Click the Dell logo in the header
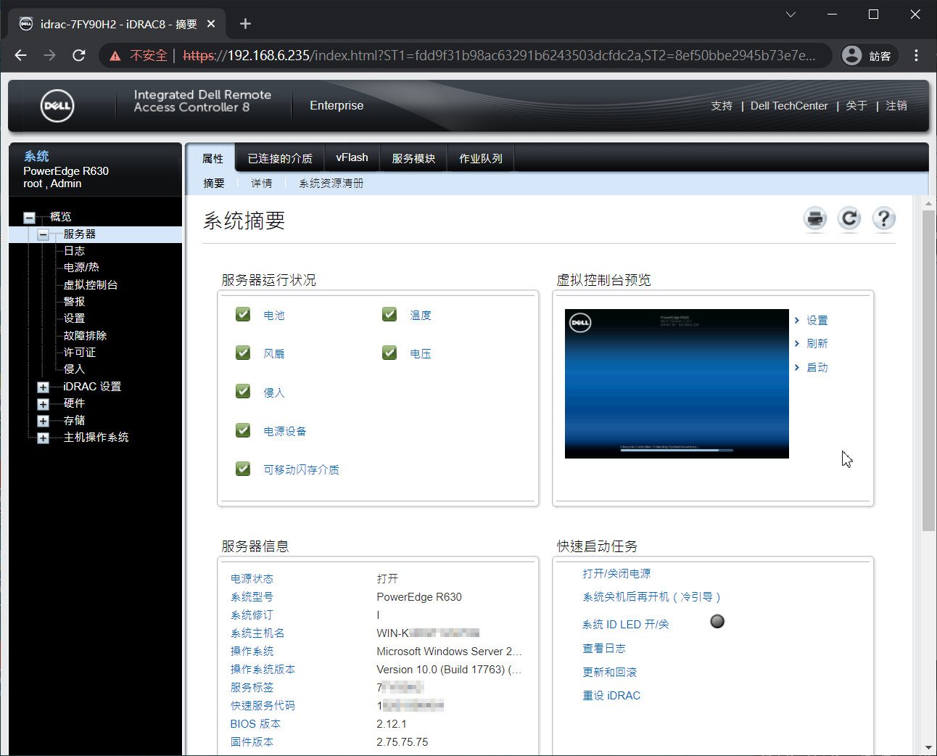This screenshot has height=756, width=937. pyautogui.click(x=57, y=106)
